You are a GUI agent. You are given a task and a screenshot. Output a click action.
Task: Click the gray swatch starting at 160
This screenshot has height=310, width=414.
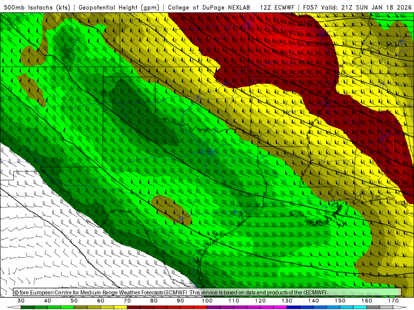point(373,307)
